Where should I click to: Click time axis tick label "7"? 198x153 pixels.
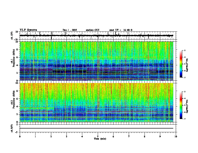tap(129, 136)
